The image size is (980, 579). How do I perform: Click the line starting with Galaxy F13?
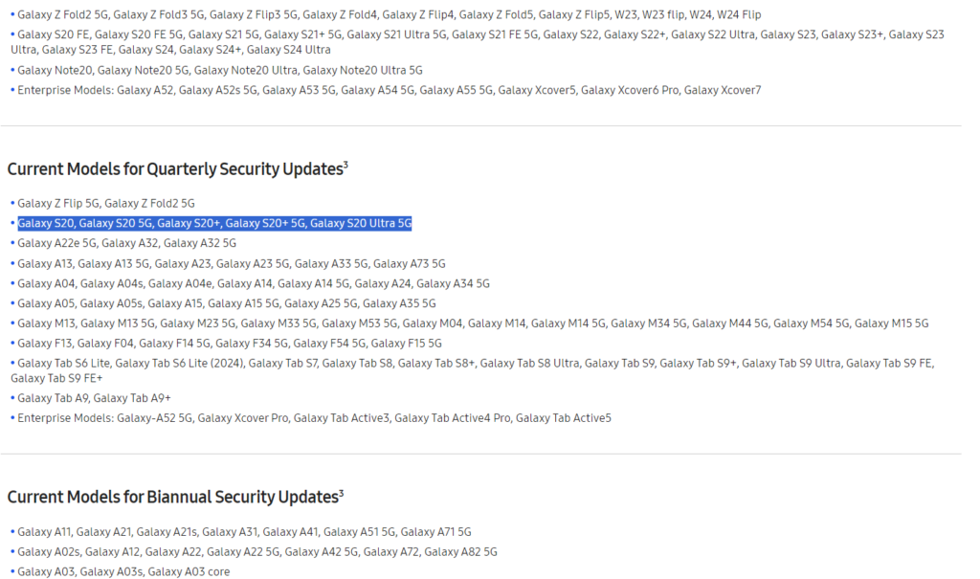click(x=230, y=344)
